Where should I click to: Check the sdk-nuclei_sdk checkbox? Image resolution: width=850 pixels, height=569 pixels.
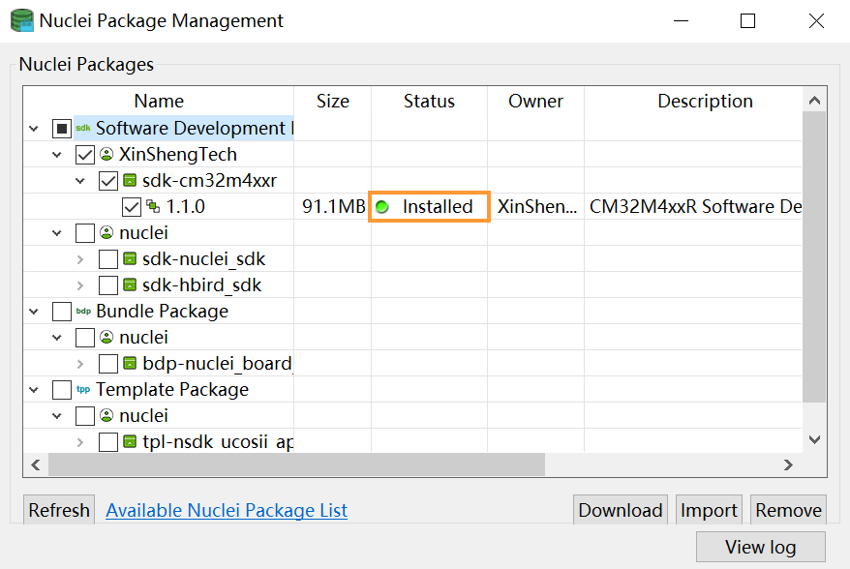pos(108,259)
